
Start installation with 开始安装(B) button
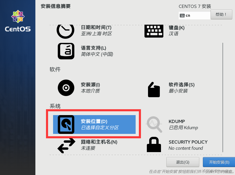pos(219,162)
